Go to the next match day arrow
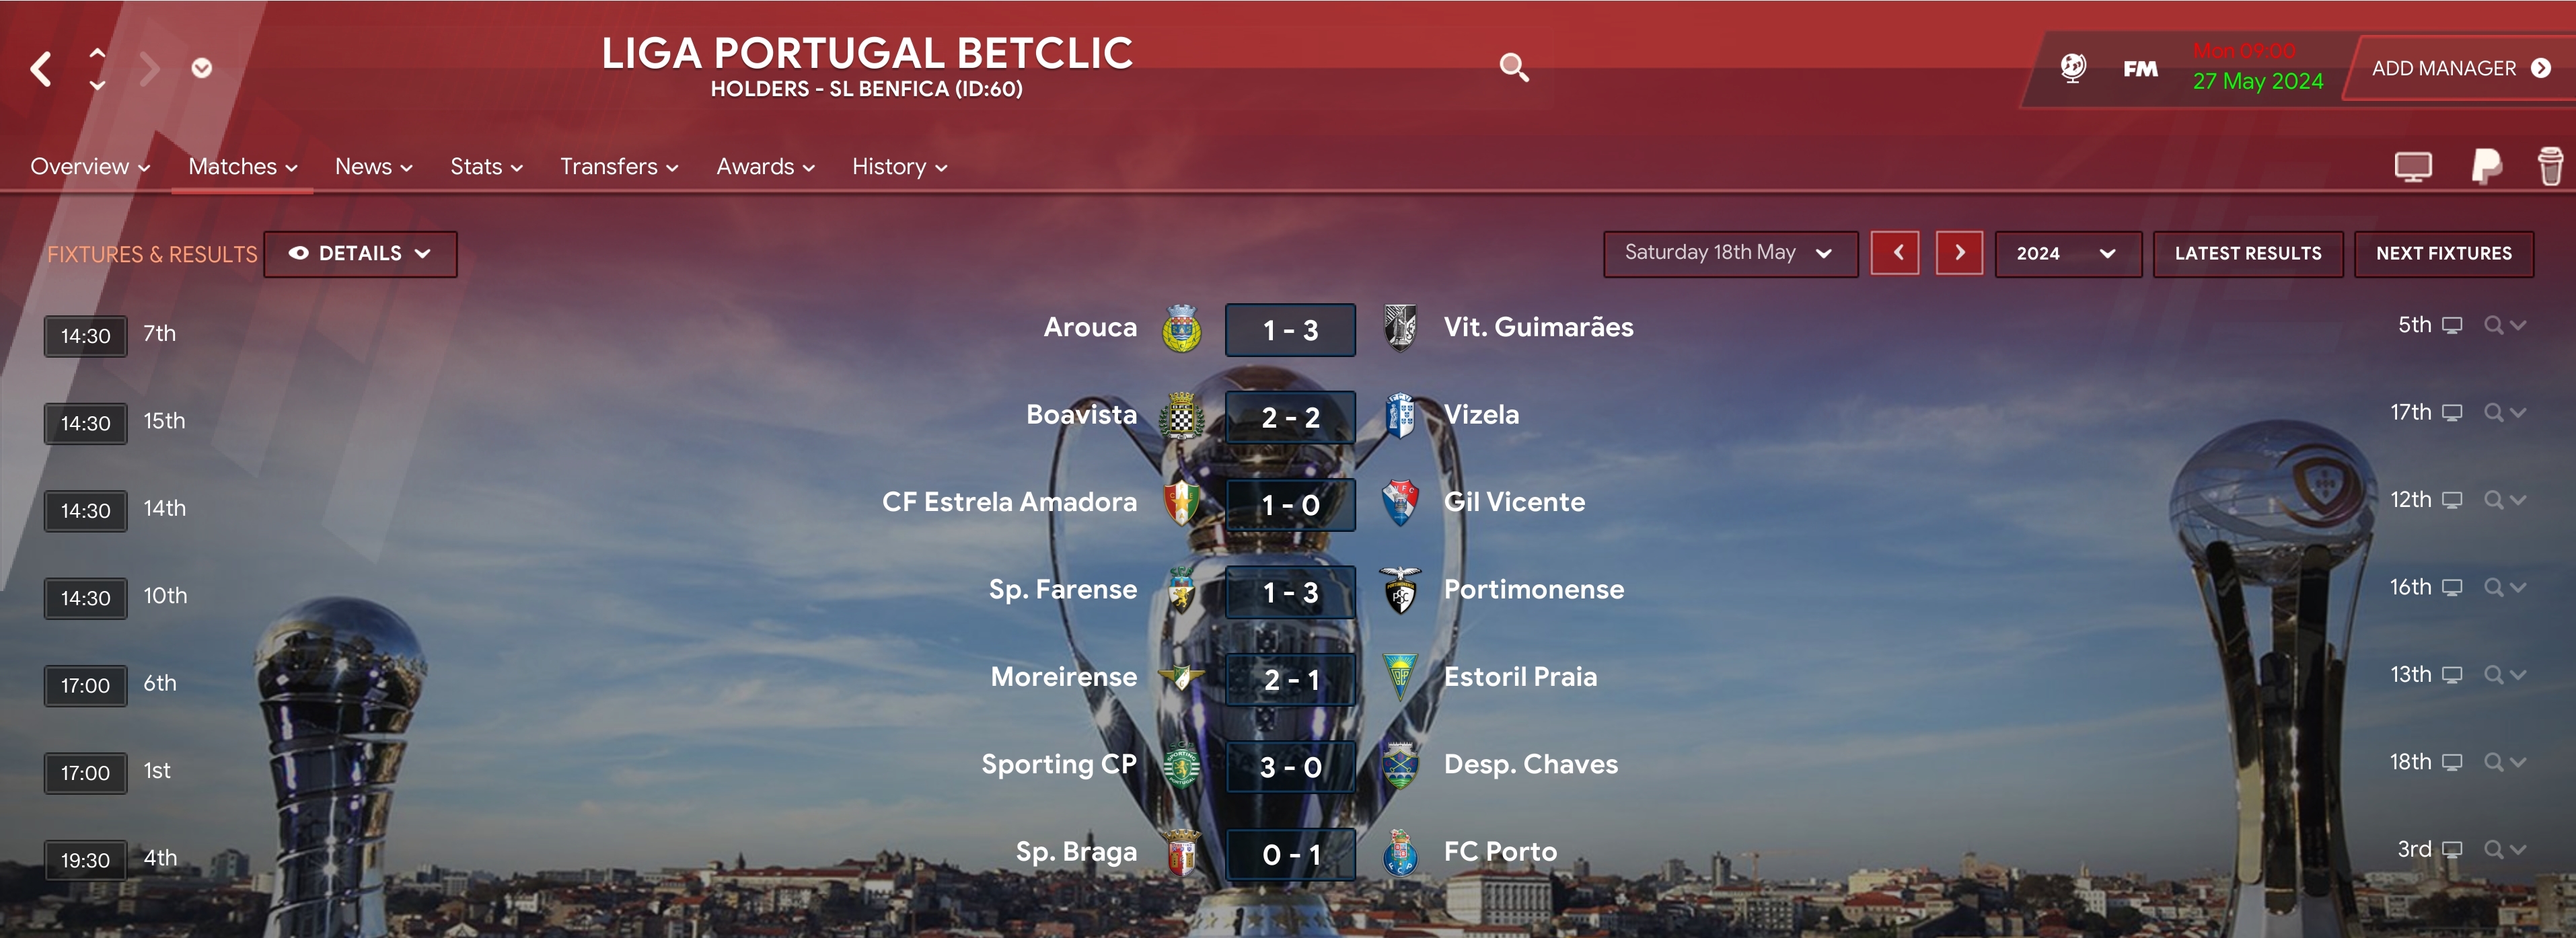This screenshot has width=2576, height=938. pos(1959,253)
